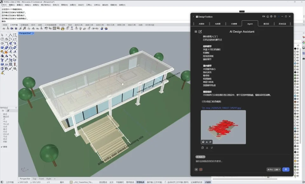Switch DesignToolbox language via the EN button
This screenshot has height=184, width=305.
(264, 16)
